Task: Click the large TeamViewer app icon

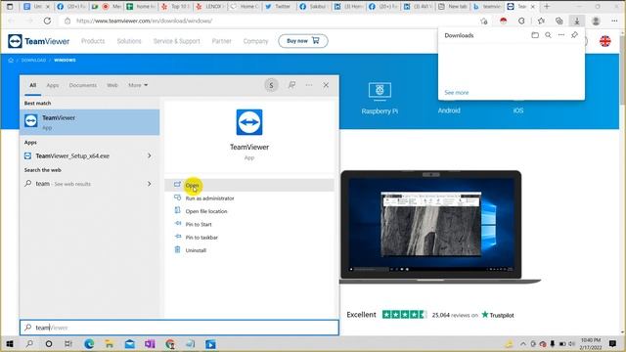Action: 249,122
